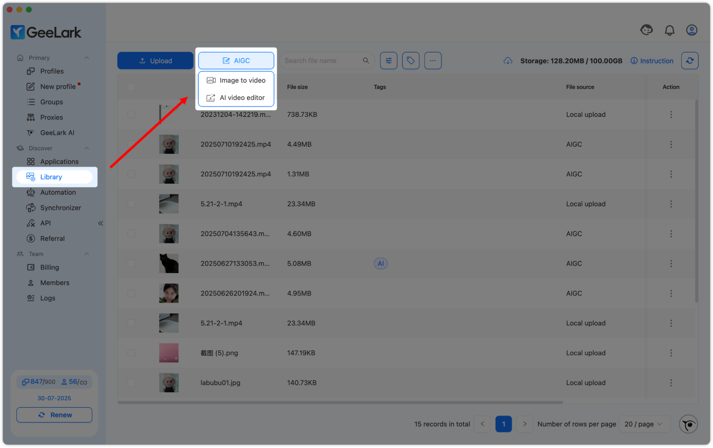This screenshot has width=713, height=448.
Task: Click the Upload button
Action: point(155,61)
